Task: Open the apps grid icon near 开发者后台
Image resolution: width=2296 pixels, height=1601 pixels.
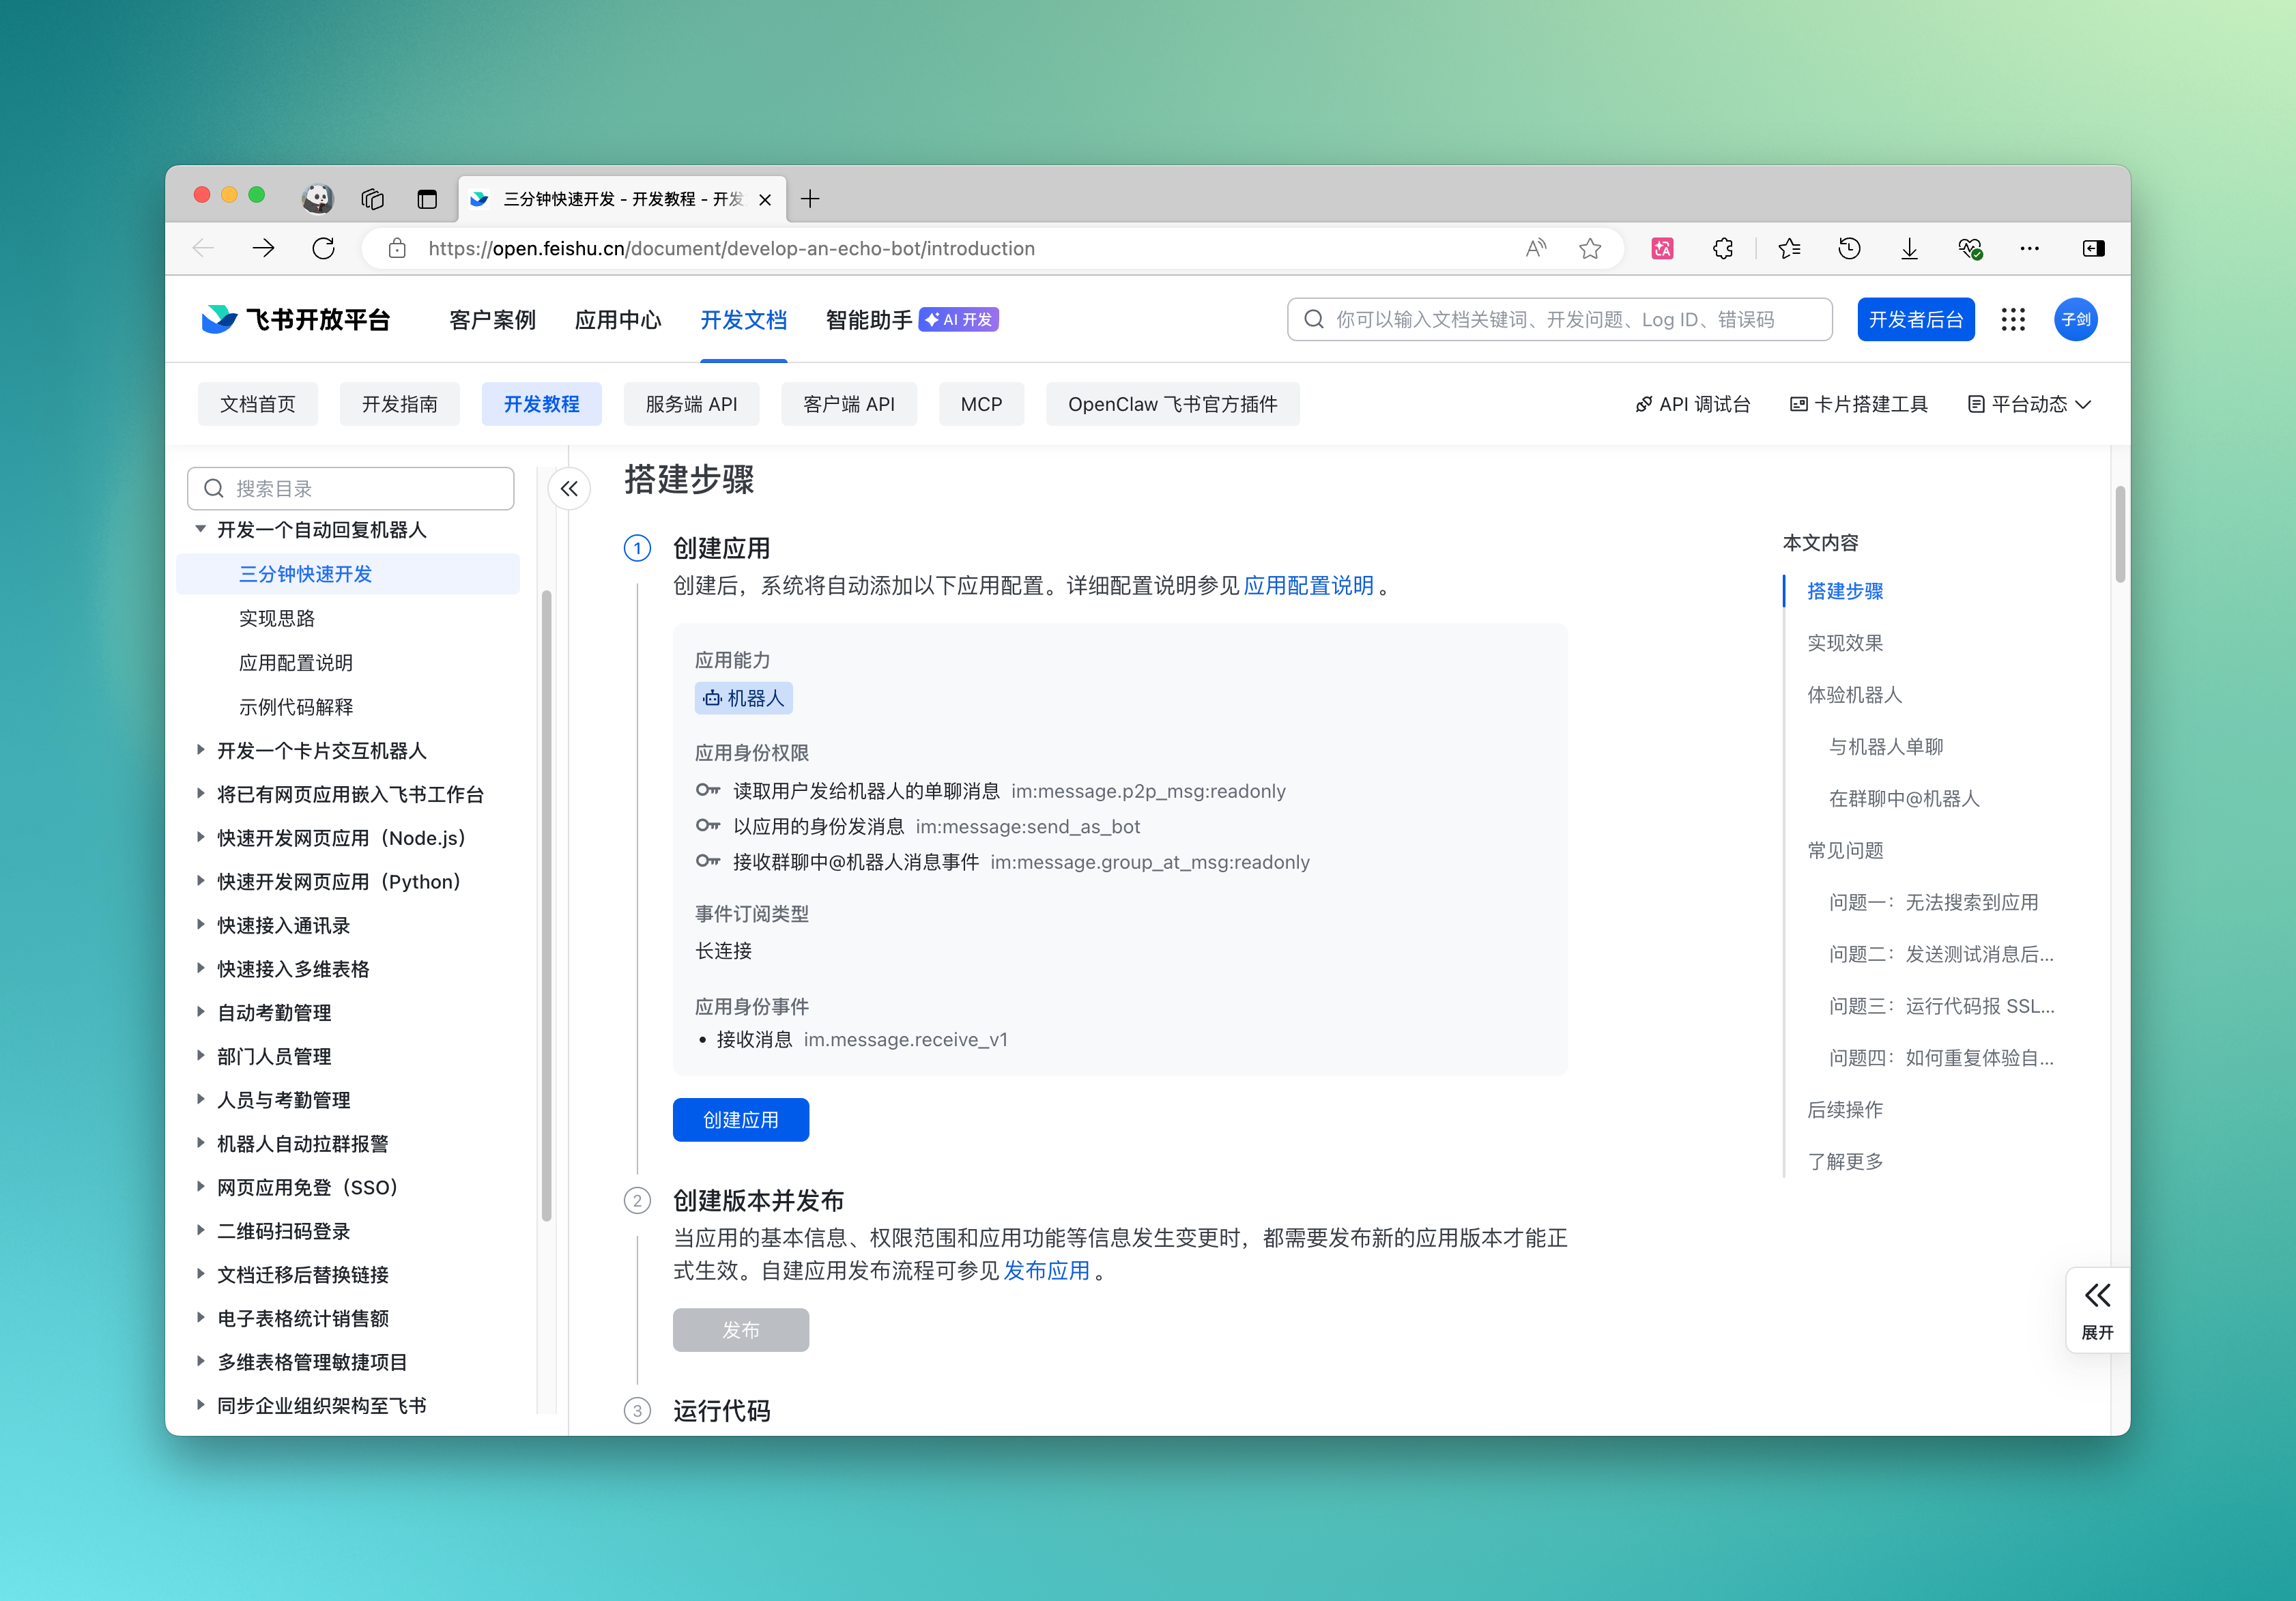Action: (x=2013, y=319)
